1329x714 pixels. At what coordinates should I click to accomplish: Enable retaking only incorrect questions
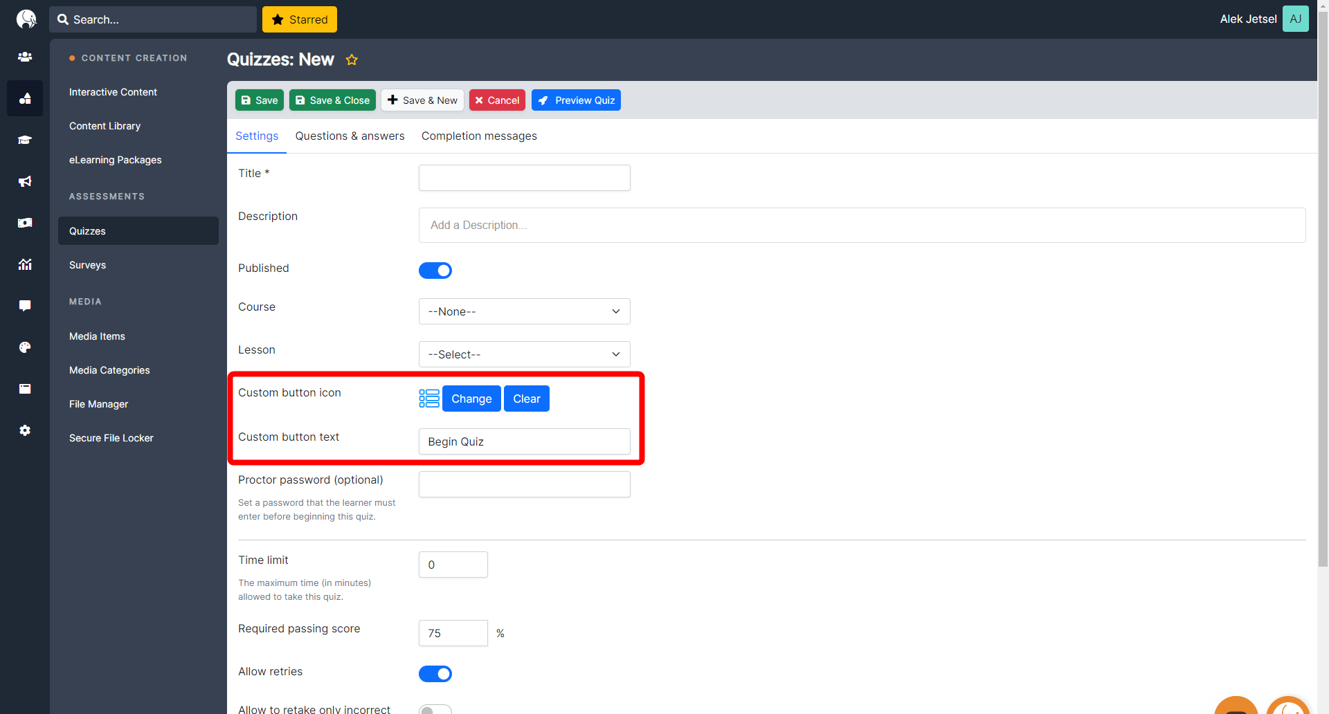pos(435,709)
